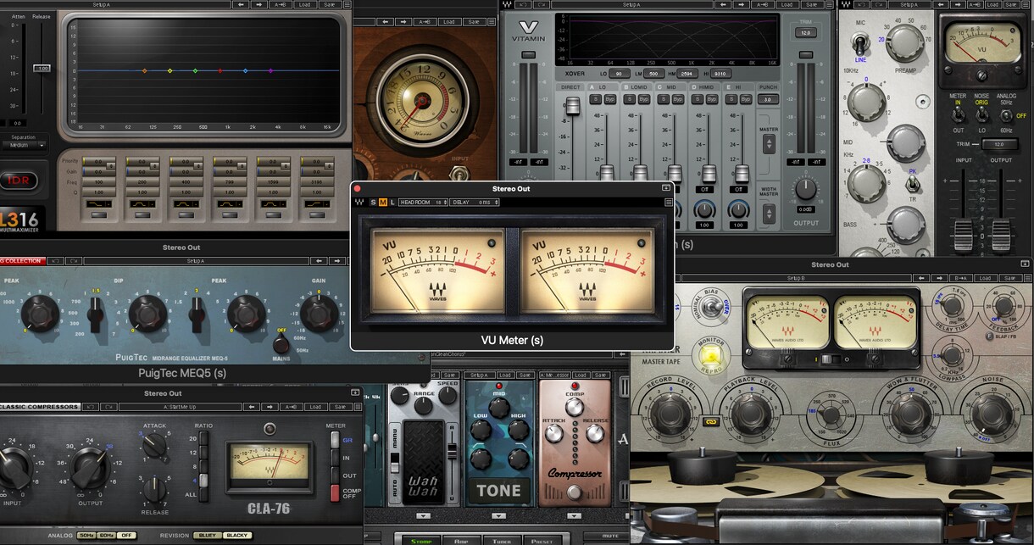Click the GAIN knob on PuigTec MEQ5
Image resolution: width=1034 pixels, height=545 pixels.
click(x=318, y=314)
